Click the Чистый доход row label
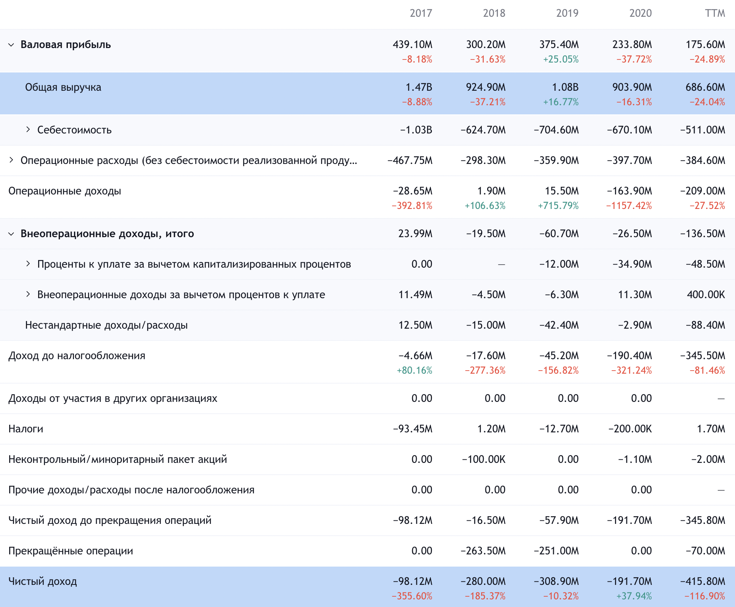735x607 pixels. pyautogui.click(x=43, y=581)
